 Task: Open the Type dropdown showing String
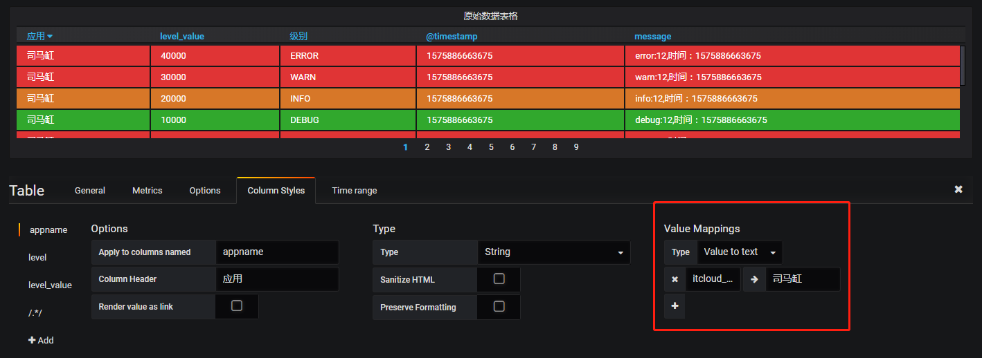pos(554,252)
